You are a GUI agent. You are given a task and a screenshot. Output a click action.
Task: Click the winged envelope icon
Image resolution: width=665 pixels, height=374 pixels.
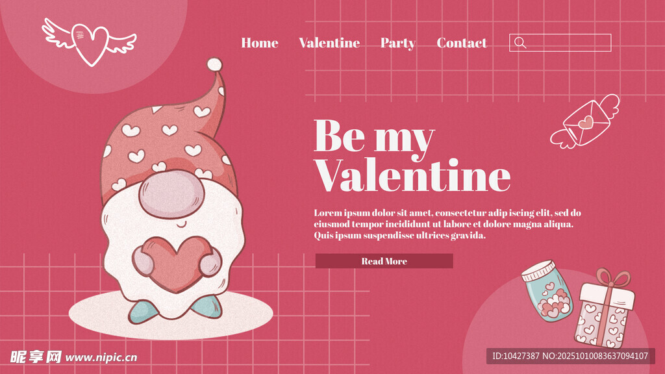click(585, 121)
